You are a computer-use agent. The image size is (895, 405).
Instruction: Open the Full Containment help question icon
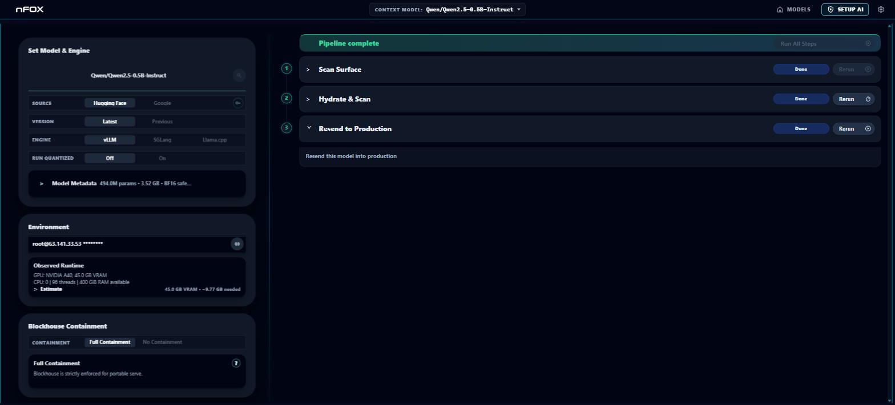tap(236, 363)
